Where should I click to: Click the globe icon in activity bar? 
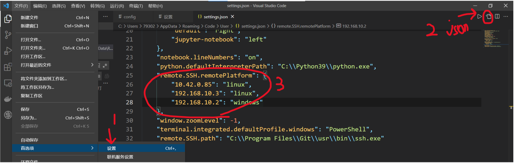8,115
